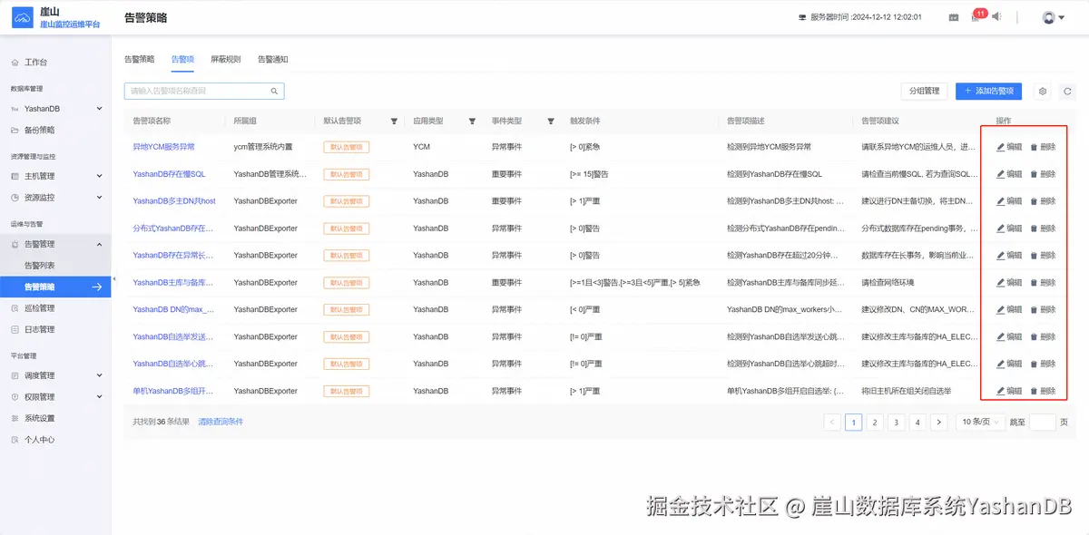Edit the 分布式YashanDB存在 alert row
The width and height of the screenshot is (1089, 535).
1008,229
